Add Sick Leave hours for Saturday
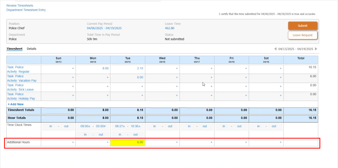The width and height of the screenshot is (338, 168). (x=281, y=86)
